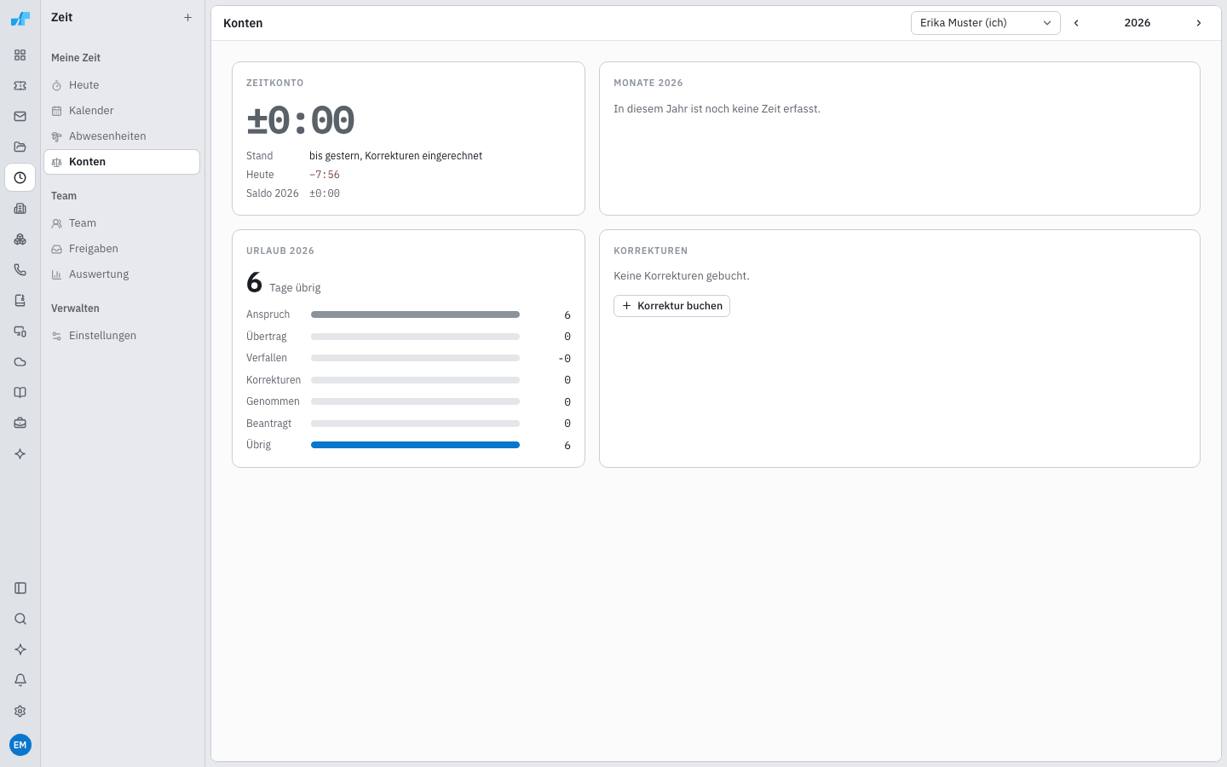The image size is (1227, 767).
Task: Open notifications bell icon
Action: 20,680
